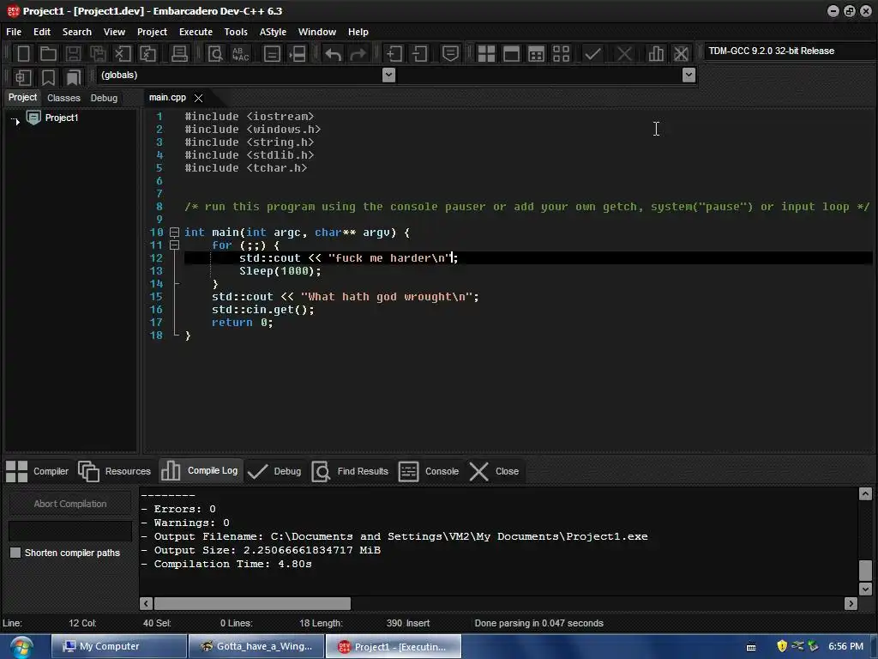Open Replace with the AB-AC toolbar icon
878x659 pixels.
[240, 54]
